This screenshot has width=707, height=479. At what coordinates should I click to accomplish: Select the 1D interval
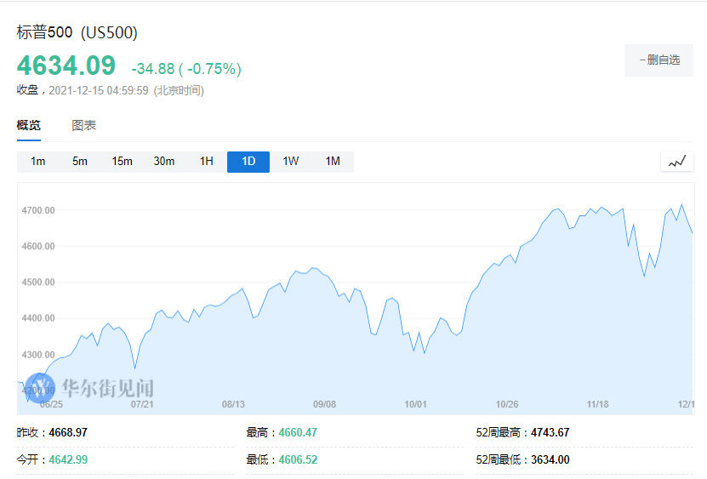(248, 162)
